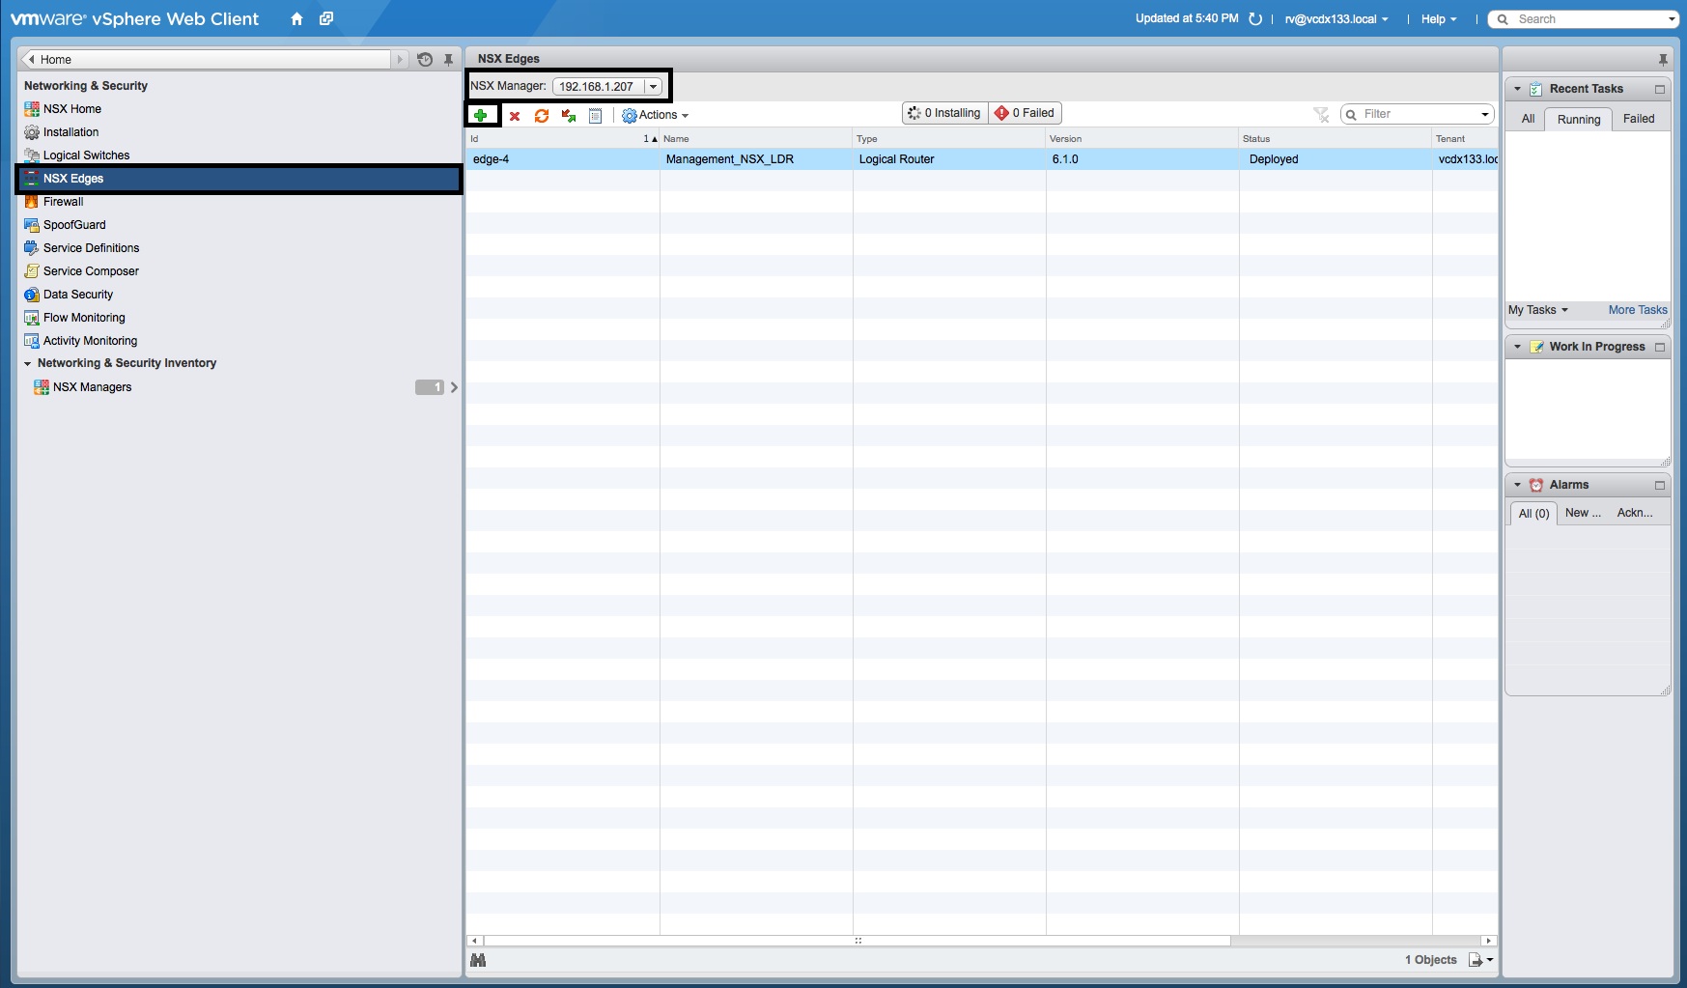Click the orange refresh icon
The width and height of the screenshot is (1687, 988).
(543, 116)
